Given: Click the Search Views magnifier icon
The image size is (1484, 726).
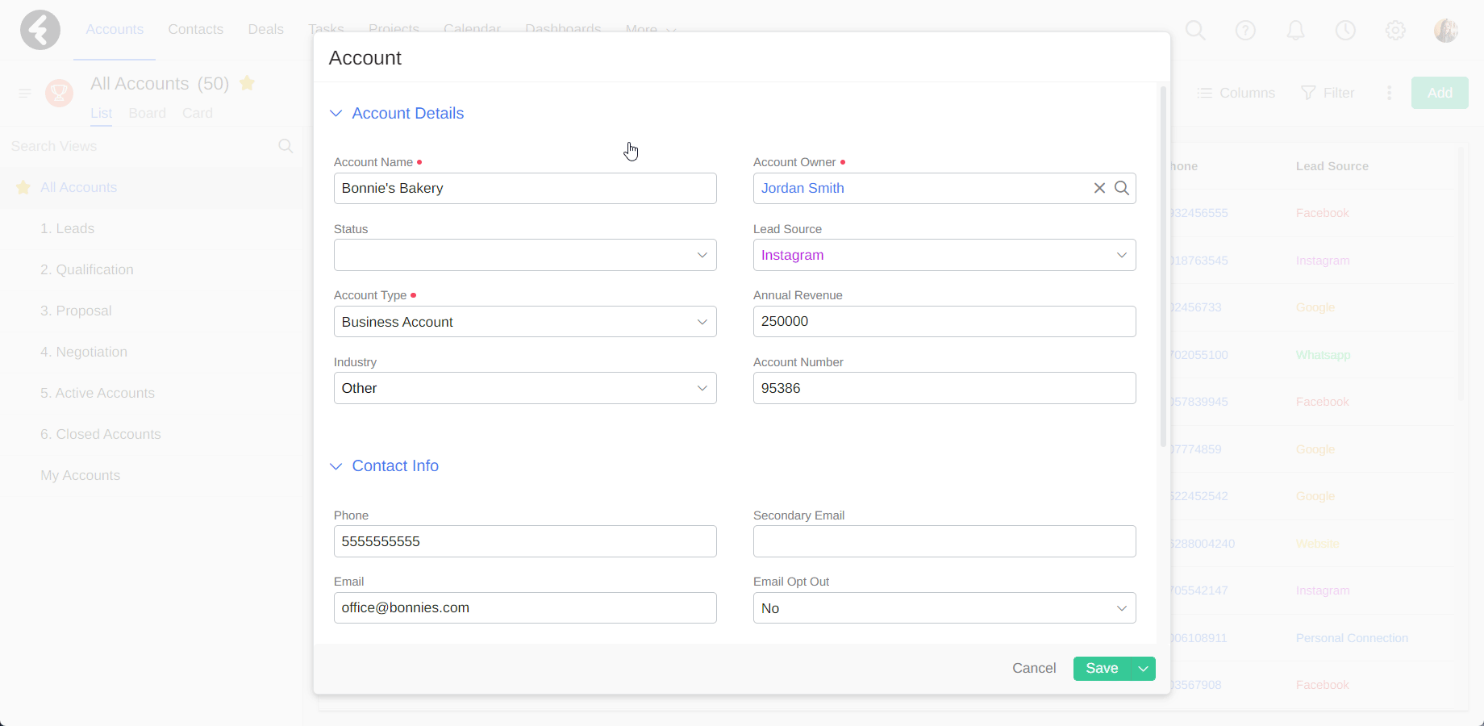Looking at the screenshot, I should point(286,146).
